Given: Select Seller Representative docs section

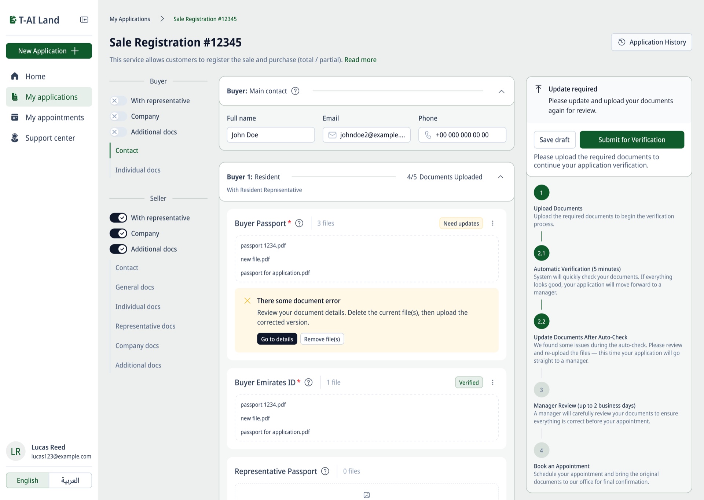Looking at the screenshot, I should coord(145,326).
